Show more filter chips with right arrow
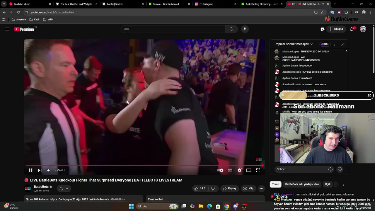 (343, 185)
